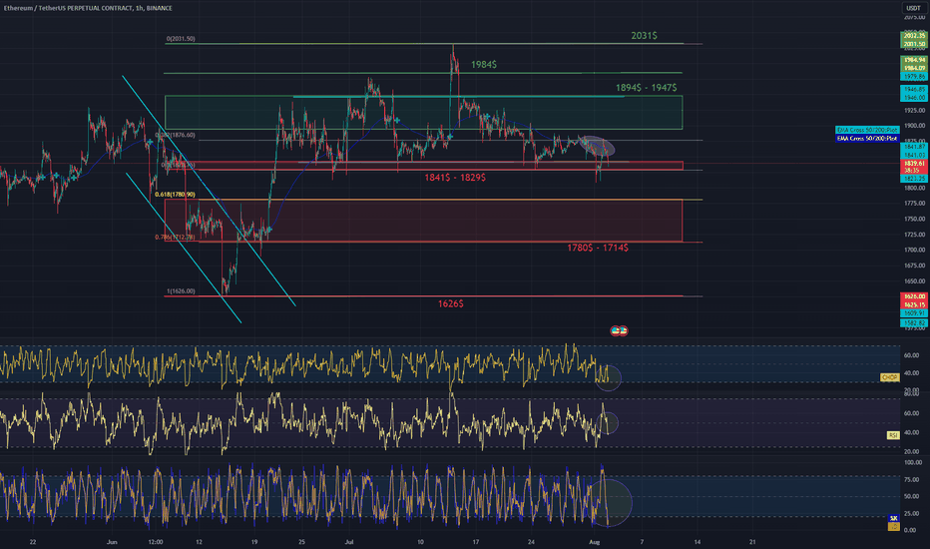The height and width of the screenshot is (549, 930).
Task: Select the RSI indicator label
Action: tap(893, 435)
